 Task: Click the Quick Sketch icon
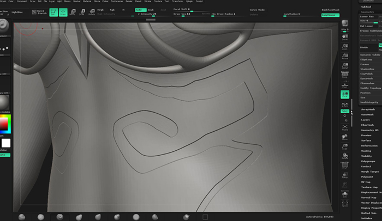click(x=39, y=12)
